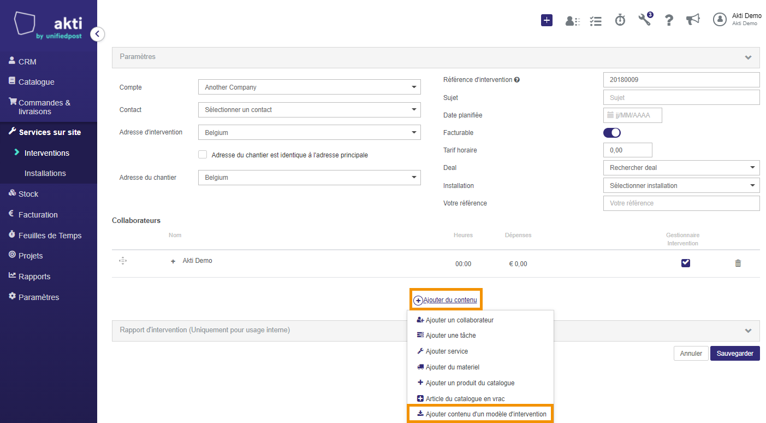Open the Deal search dropdown
This screenshot has width=766, height=423.
pyautogui.click(x=681, y=168)
